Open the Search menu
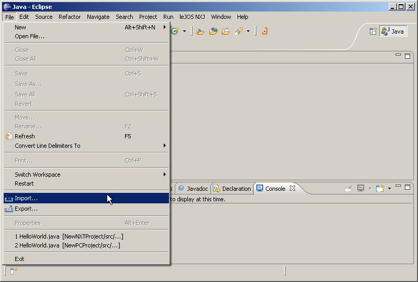Viewport: 418px width, 282px height. tap(124, 17)
